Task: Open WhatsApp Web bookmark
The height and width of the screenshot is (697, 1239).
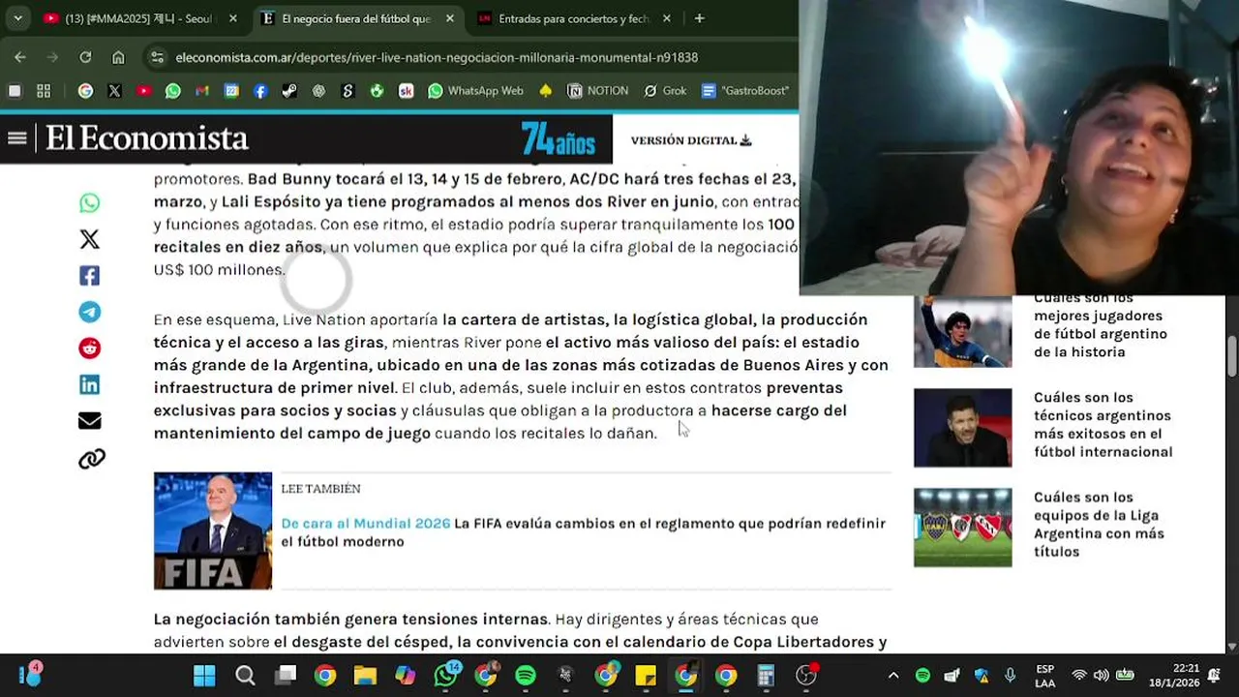Action: (475, 91)
